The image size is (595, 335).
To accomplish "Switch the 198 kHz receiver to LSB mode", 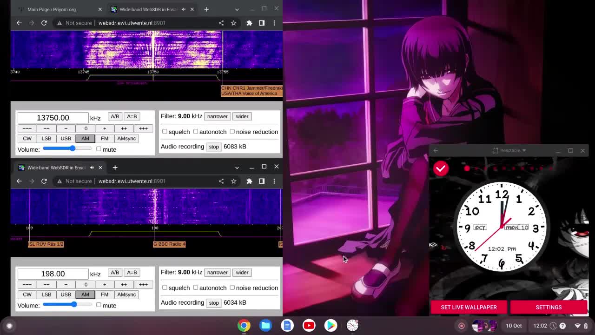I will click(x=46, y=295).
